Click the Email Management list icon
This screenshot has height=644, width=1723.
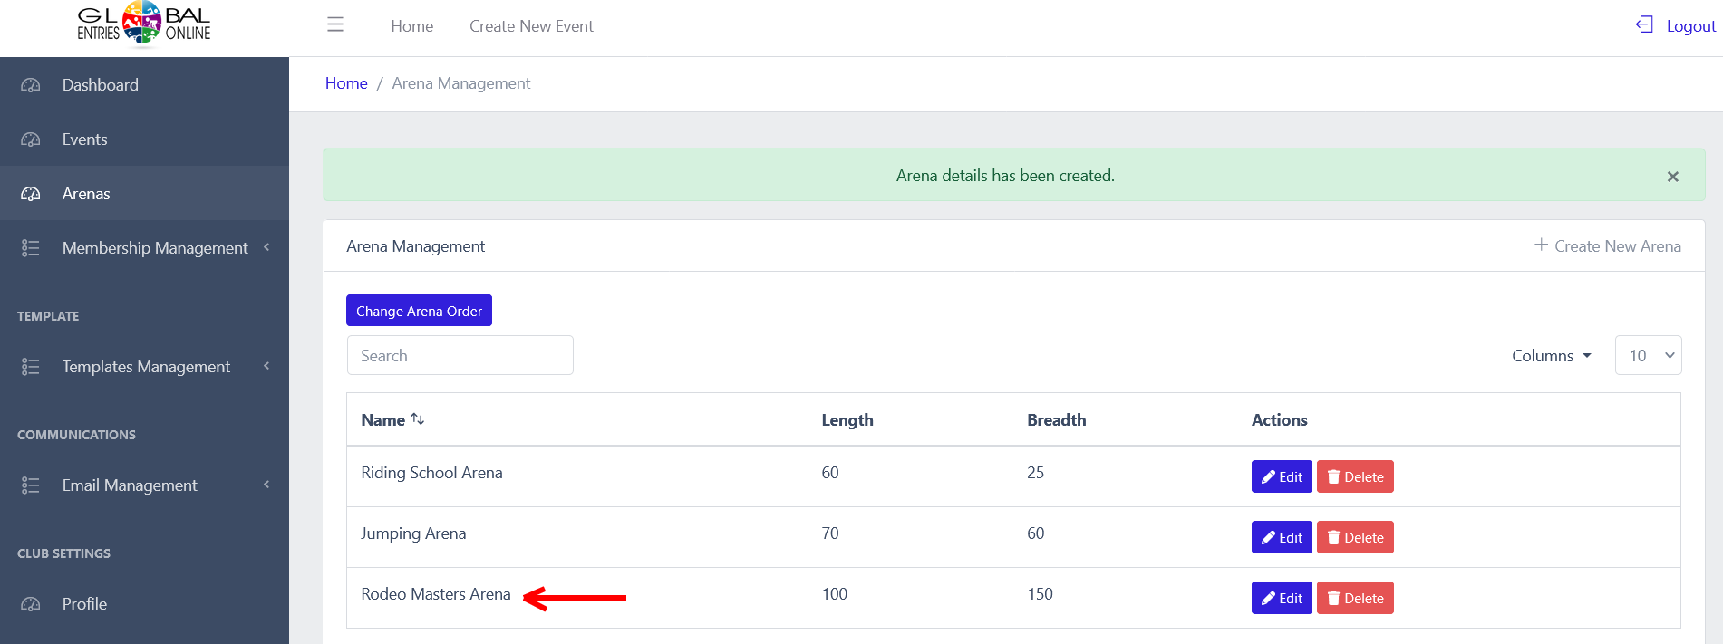point(31,485)
